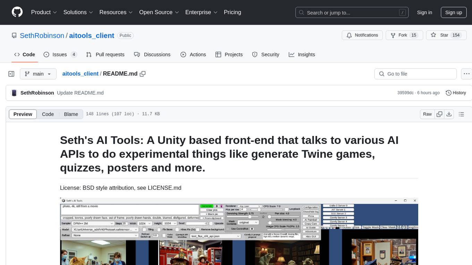
Task: Expand the Enterprise menu
Action: pos(201,12)
